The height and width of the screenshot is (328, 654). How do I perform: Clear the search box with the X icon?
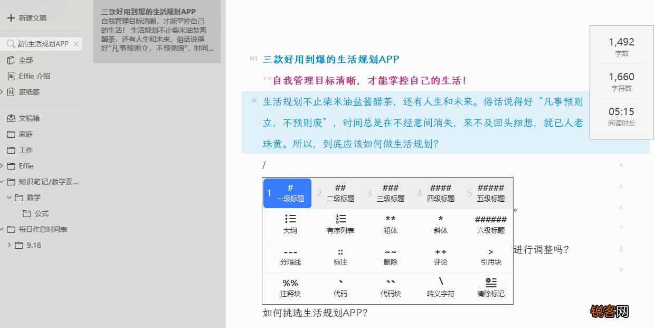tap(76, 44)
